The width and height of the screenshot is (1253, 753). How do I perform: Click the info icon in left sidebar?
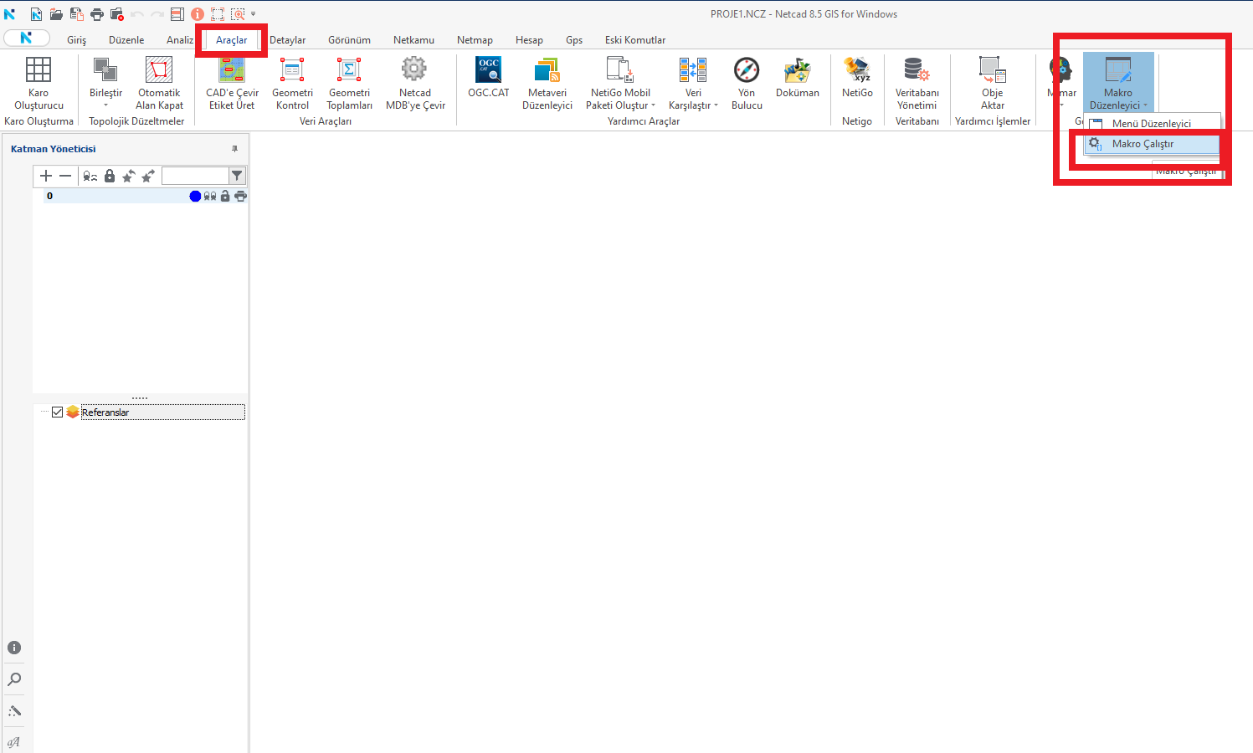tap(14, 648)
